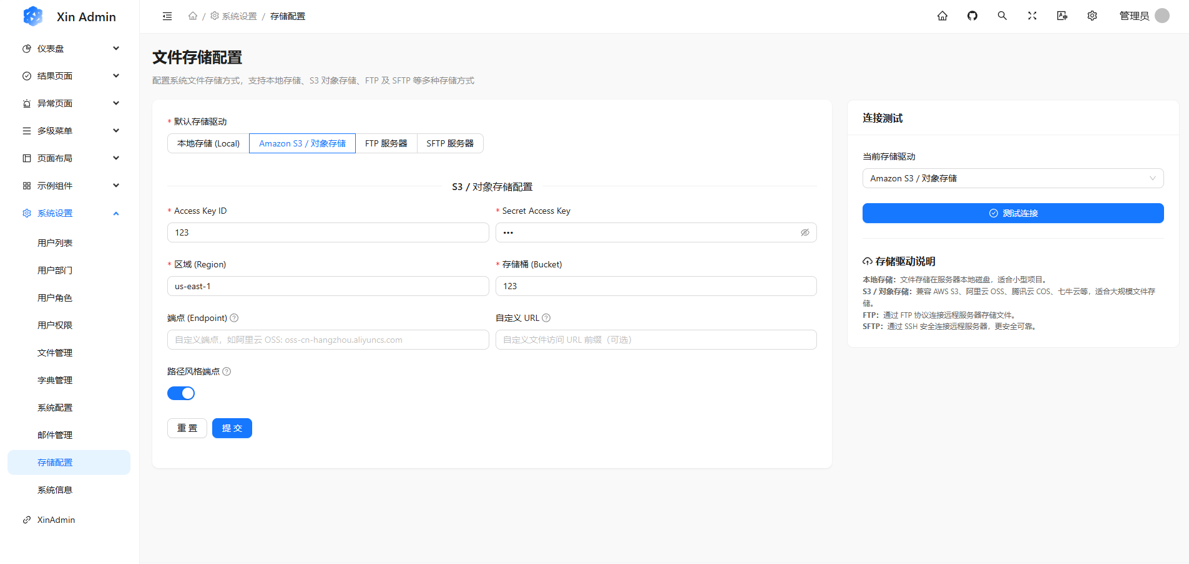Open the settings gear in the header
This screenshot has height=564, width=1189.
[1092, 16]
